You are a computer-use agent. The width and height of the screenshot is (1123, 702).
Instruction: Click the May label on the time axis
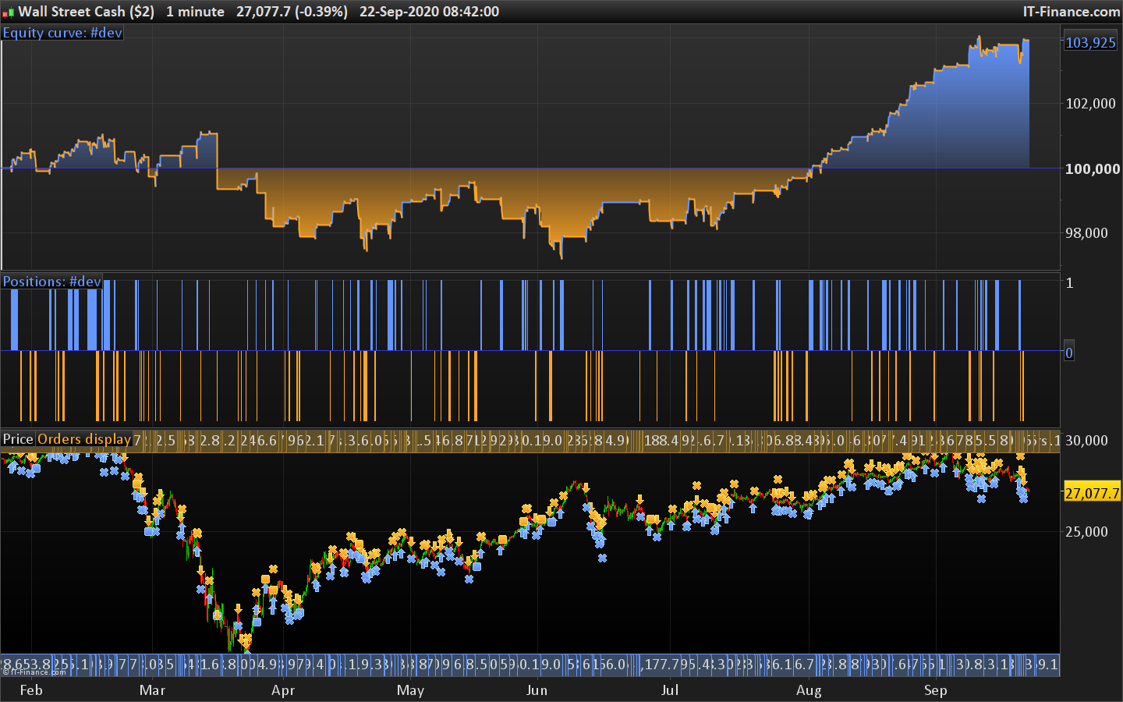tap(410, 690)
